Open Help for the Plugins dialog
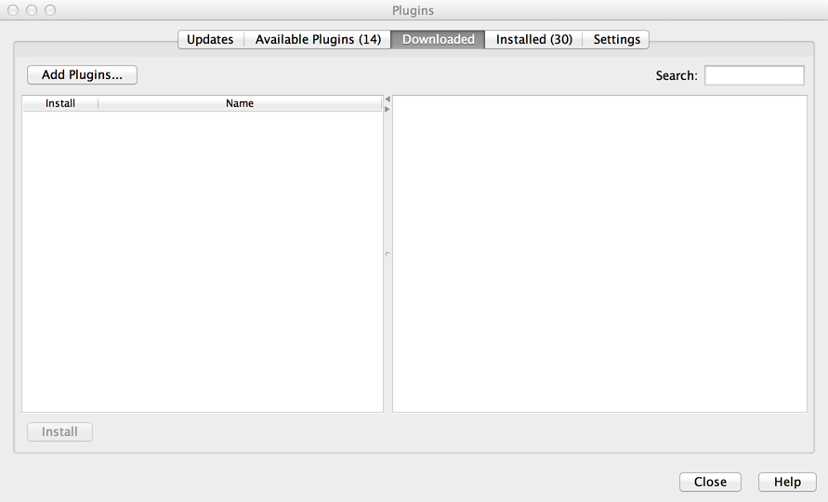This screenshot has width=828, height=502. (x=787, y=482)
